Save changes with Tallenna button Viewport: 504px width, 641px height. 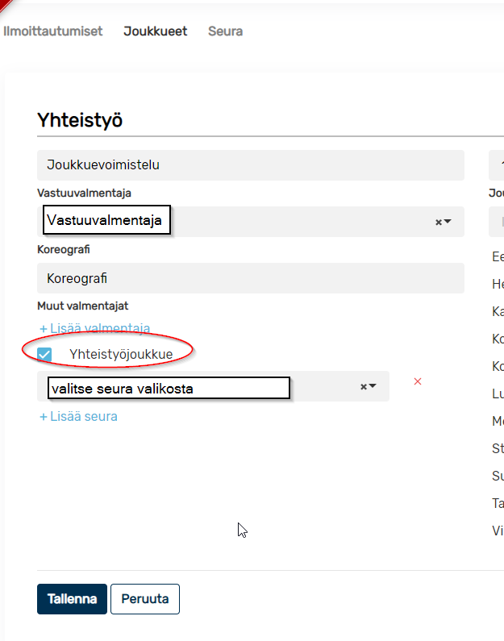tap(72, 599)
